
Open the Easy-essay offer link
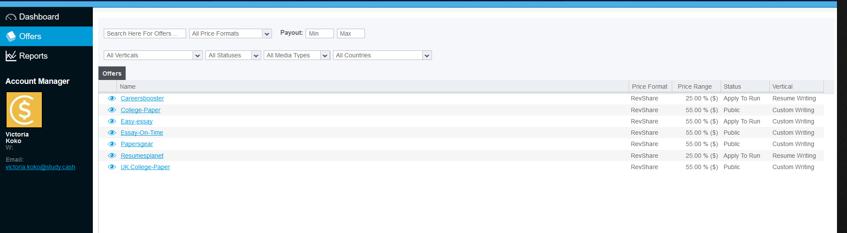point(136,121)
